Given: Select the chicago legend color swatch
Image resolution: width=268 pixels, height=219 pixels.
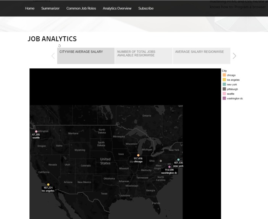Looking at the screenshot, I should coord(224,75).
